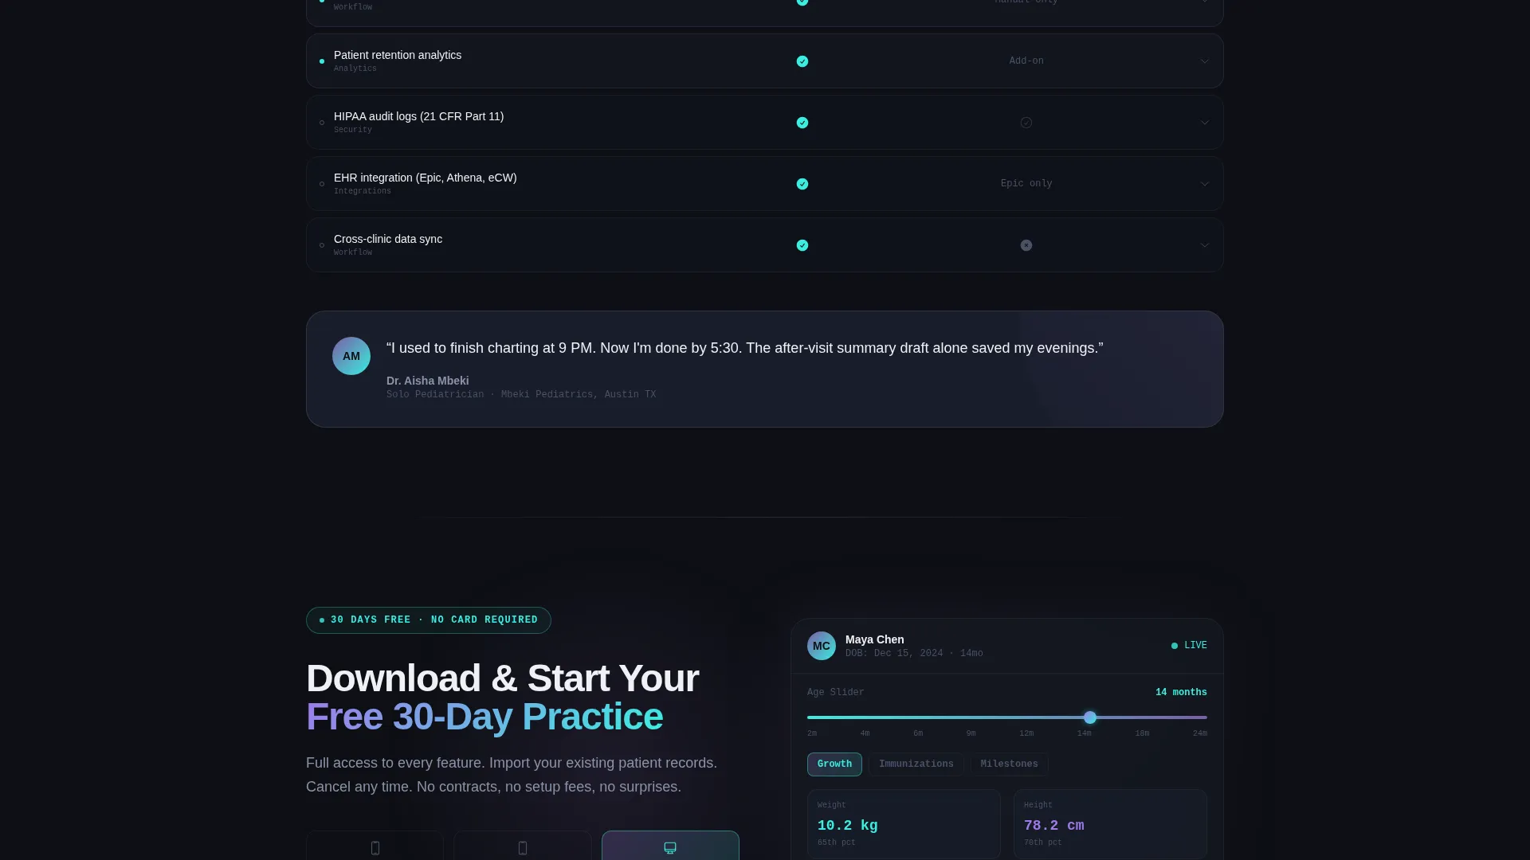Select the desktop monitor platform option
The width and height of the screenshot is (1530, 860).
(x=670, y=846)
